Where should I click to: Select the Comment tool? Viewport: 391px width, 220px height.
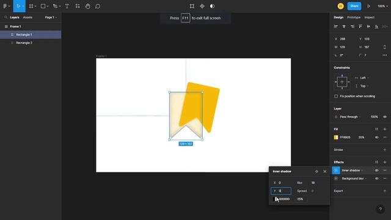coord(98,6)
